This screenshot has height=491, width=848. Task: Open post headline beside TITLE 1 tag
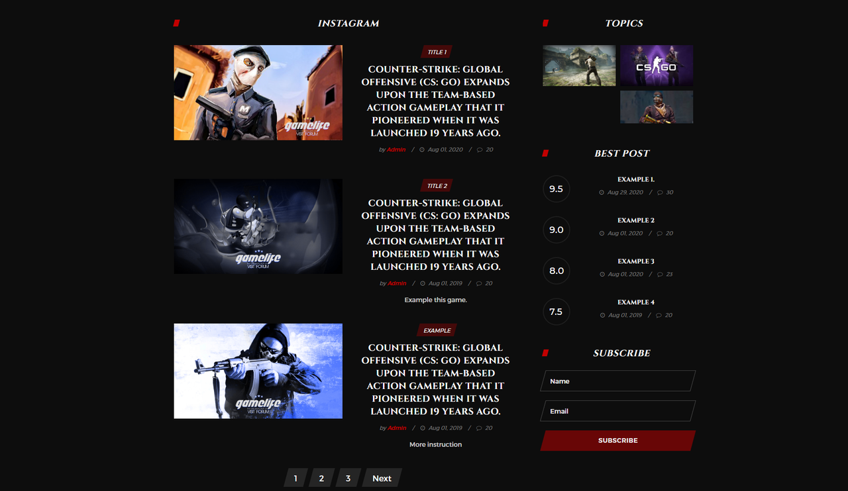tap(435, 101)
